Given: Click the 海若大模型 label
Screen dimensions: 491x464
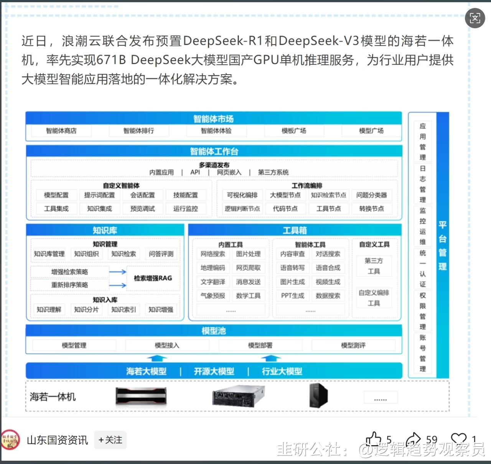Looking at the screenshot, I should point(146,371).
